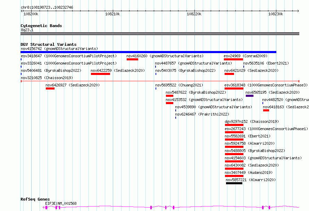Select esv2677243 red variant bar

click(x=234, y=132)
